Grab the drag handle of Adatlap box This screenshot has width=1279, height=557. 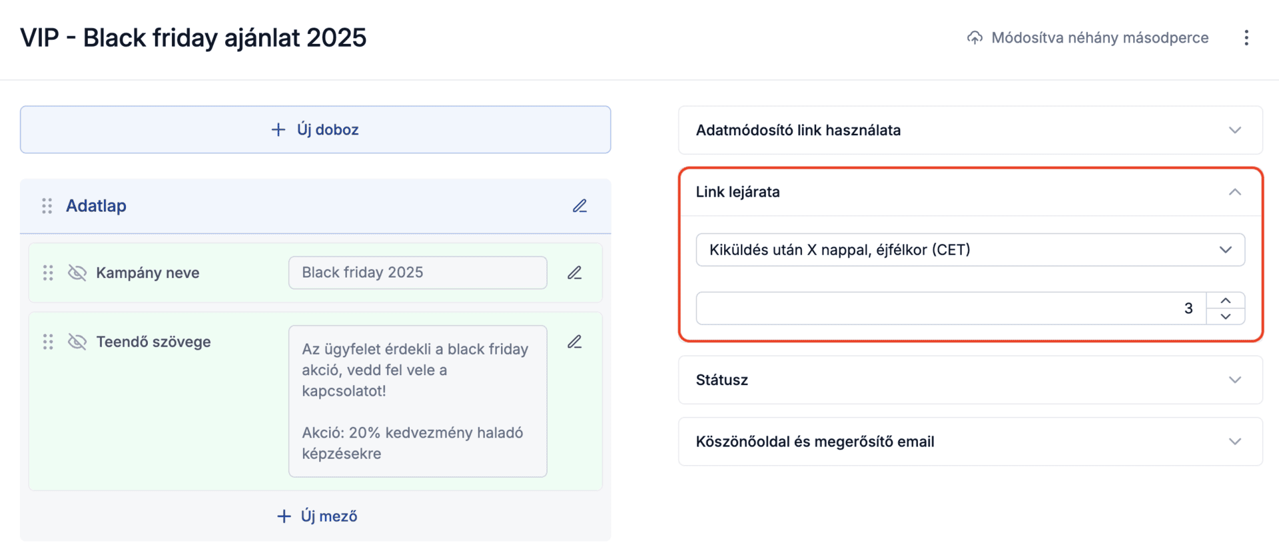coord(47,206)
